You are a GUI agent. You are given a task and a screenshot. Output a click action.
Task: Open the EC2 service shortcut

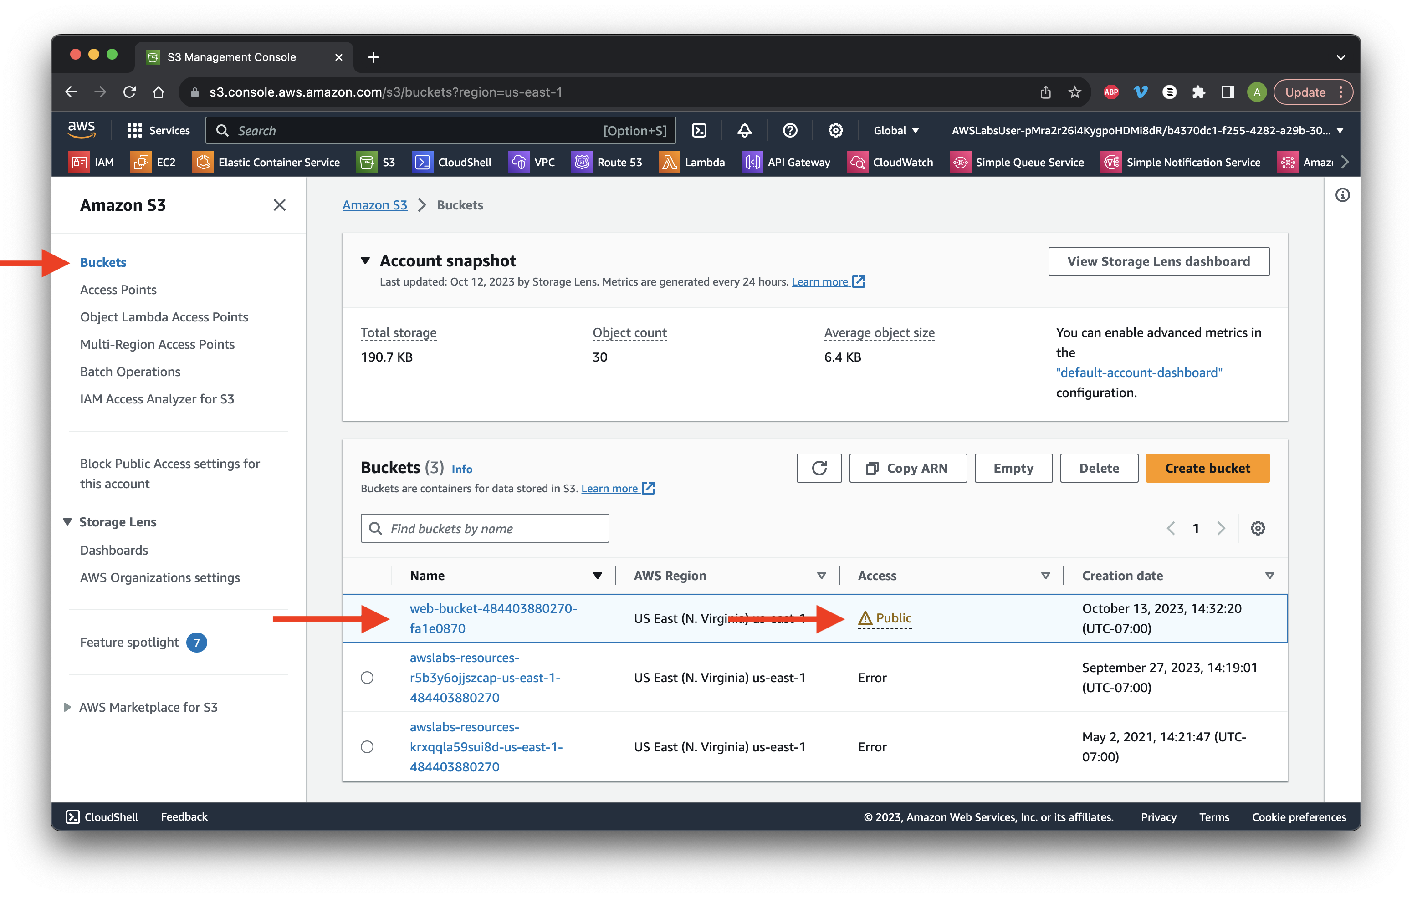coord(153,163)
